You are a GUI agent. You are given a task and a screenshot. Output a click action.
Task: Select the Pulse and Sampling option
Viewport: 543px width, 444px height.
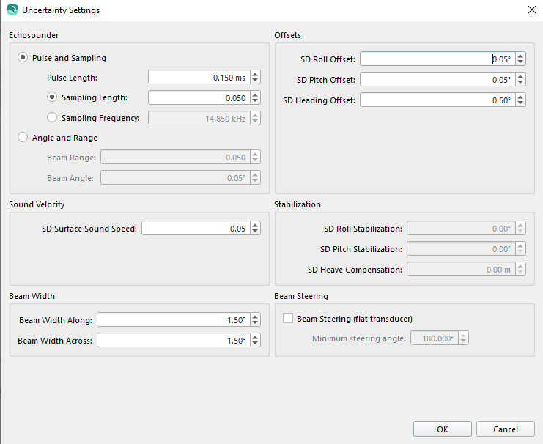click(23, 58)
